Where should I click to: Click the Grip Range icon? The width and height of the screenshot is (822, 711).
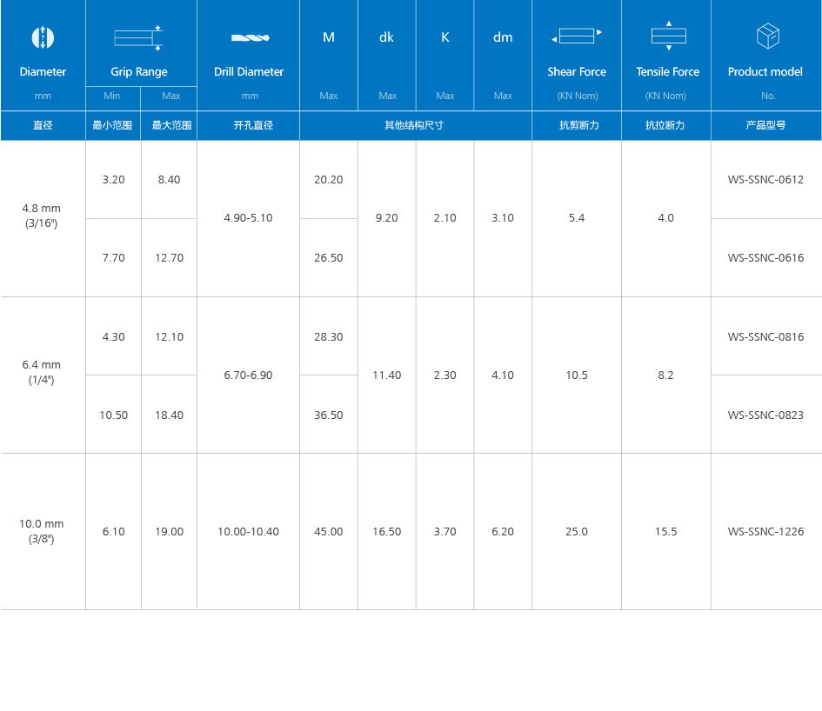click(x=139, y=37)
